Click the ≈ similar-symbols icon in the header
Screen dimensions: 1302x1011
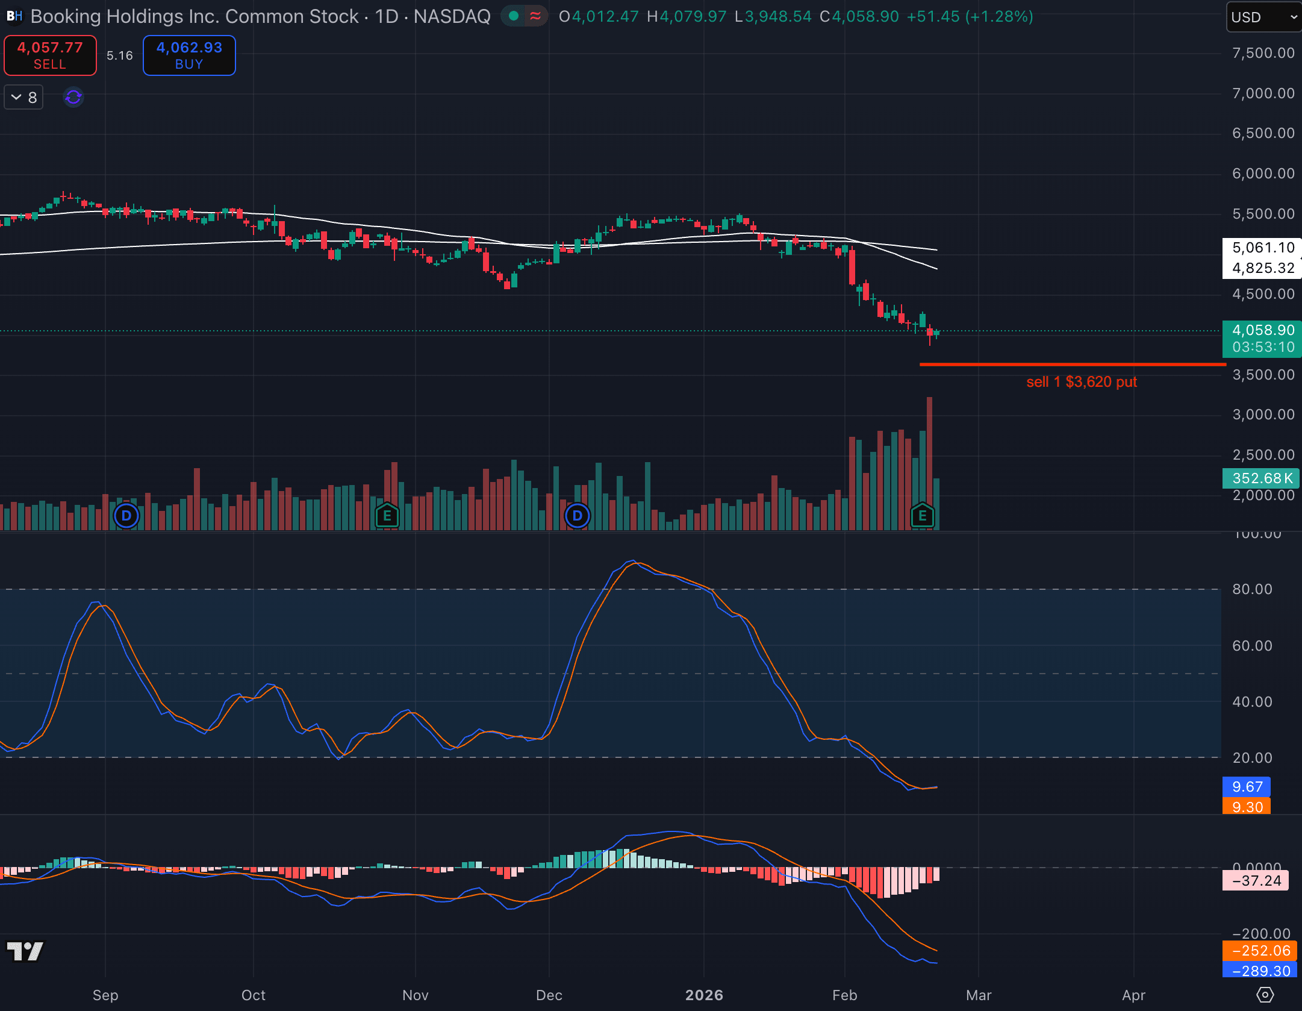(535, 16)
